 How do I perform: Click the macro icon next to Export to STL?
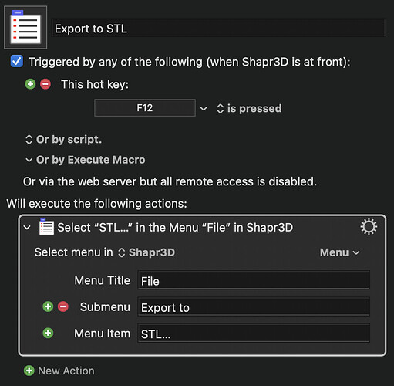pyautogui.click(x=25, y=28)
